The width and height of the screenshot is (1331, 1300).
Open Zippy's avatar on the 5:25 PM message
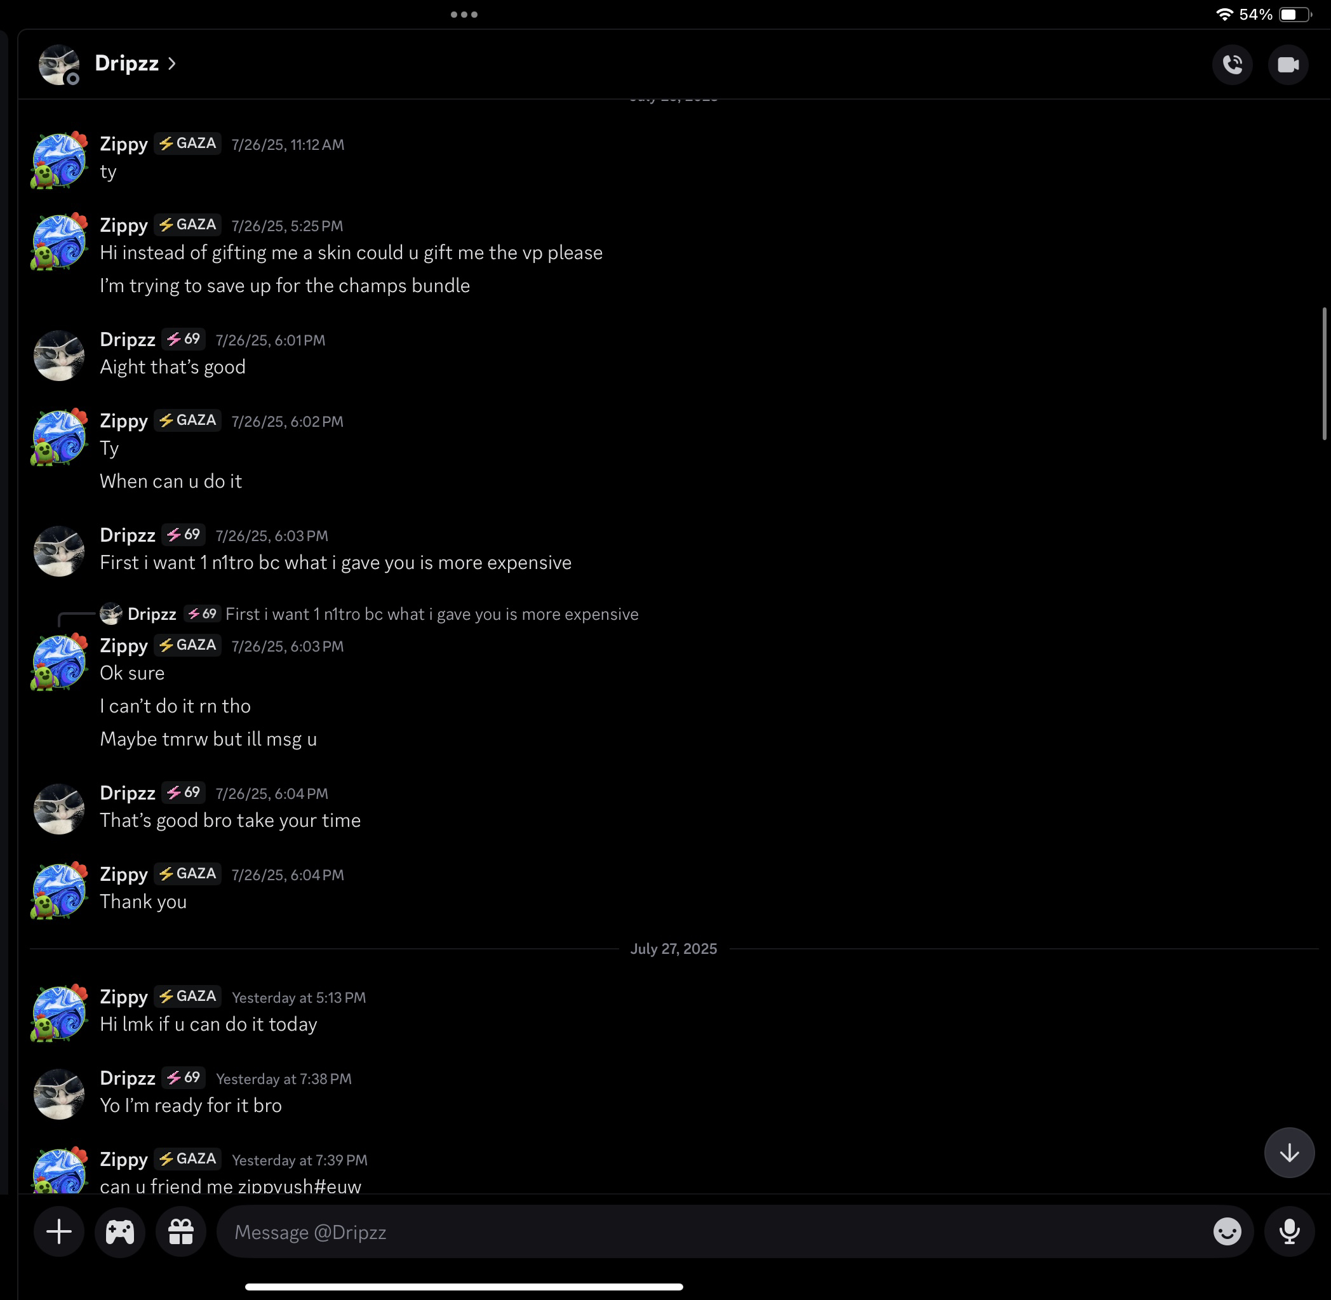60,242
